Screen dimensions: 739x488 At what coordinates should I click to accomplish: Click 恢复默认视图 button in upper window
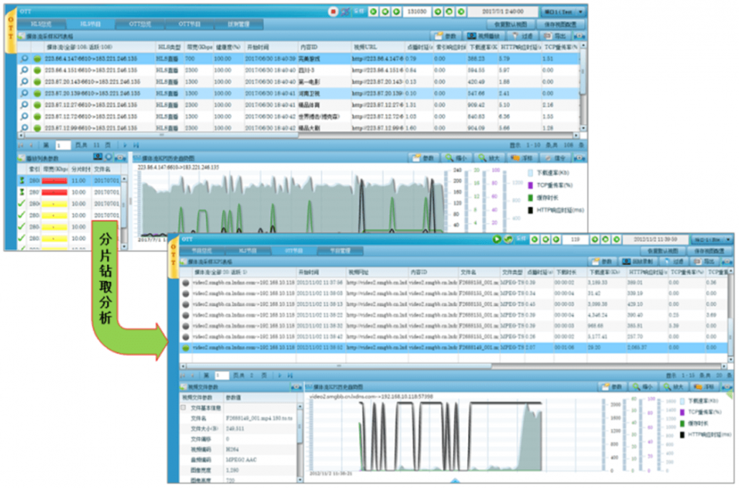[506, 24]
